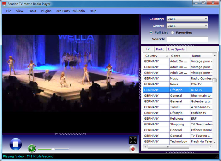Select the Gutenberg.tv channel
The image size is (221, 161).
click(x=178, y=101)
